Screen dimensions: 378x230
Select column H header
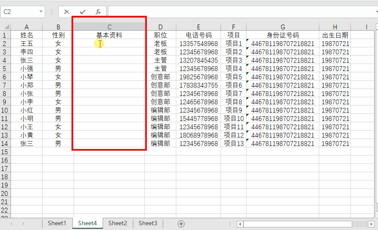(335, 27)
